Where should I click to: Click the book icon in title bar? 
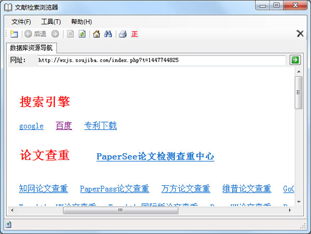pos(8,8)
